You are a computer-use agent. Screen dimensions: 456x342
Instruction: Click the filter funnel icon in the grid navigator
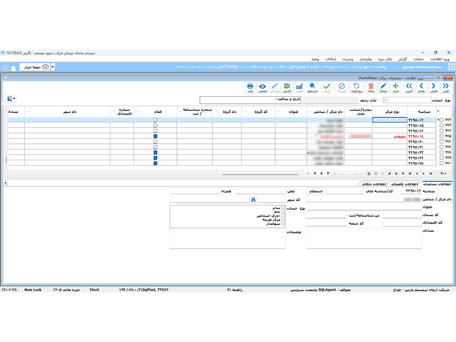click(328, 174)
